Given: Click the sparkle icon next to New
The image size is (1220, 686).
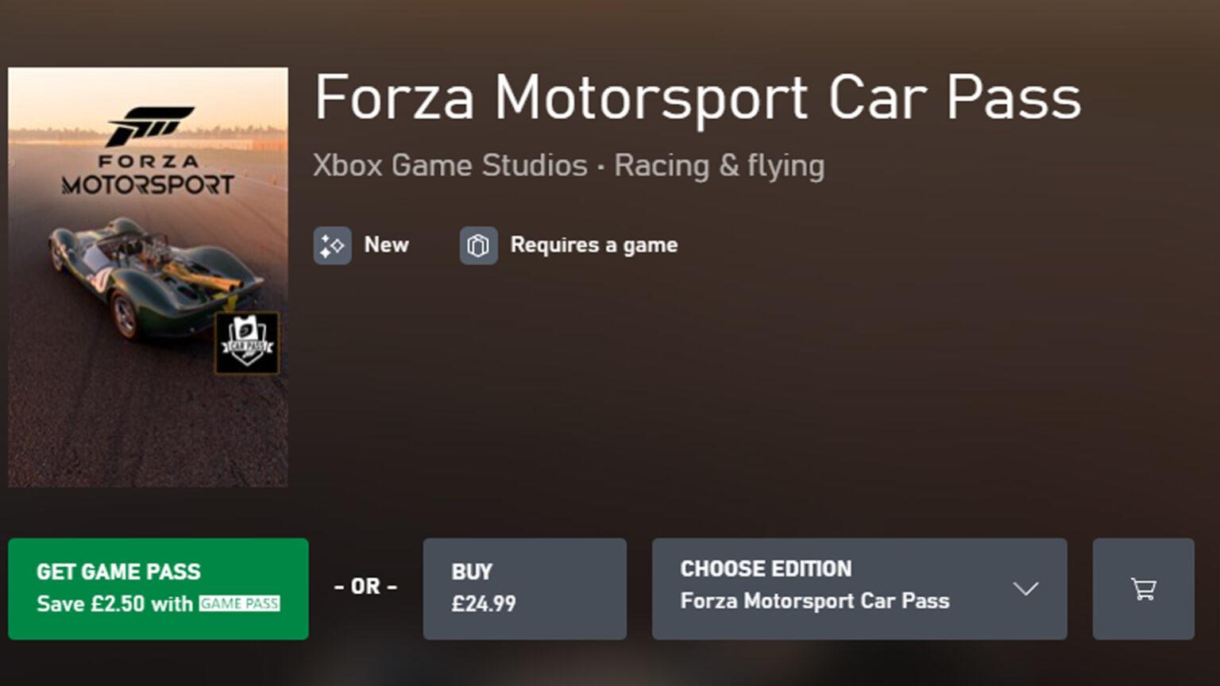Looking at the screenshot, I should [x=333, y=245].
